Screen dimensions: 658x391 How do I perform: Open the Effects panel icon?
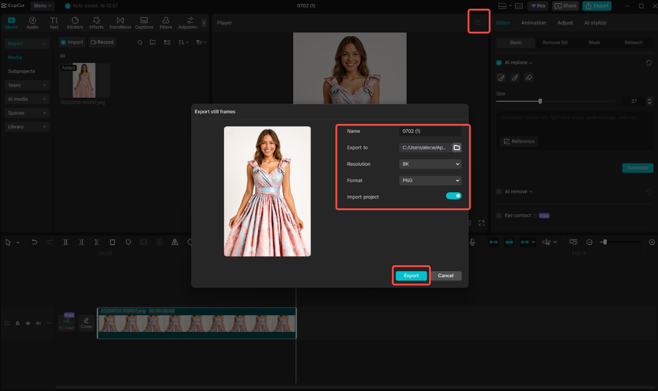click(x=96, y=22)
